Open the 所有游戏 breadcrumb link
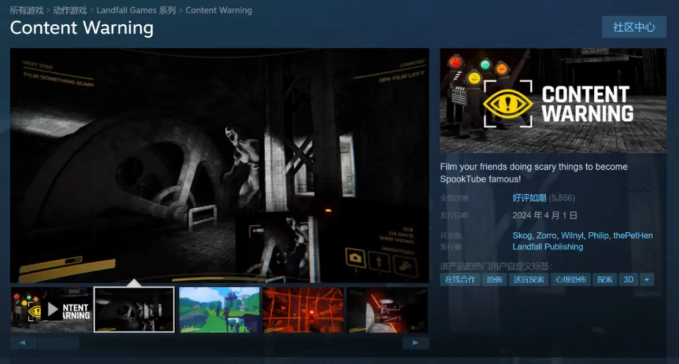Screen dimensions: 679x364 (x=27, y=11)
